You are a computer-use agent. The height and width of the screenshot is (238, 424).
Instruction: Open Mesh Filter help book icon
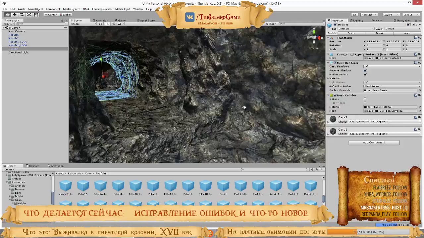coord(416,54)
